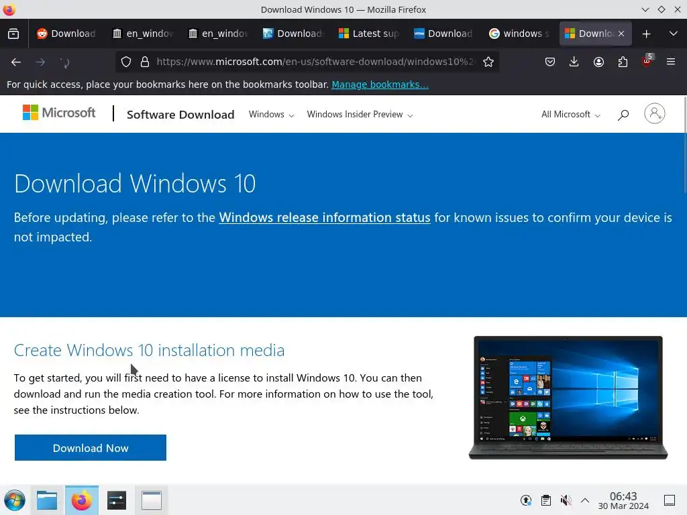Open the Manage bookmarks link
The width and height of the screenshot is (687, 515).
[380, 84]
